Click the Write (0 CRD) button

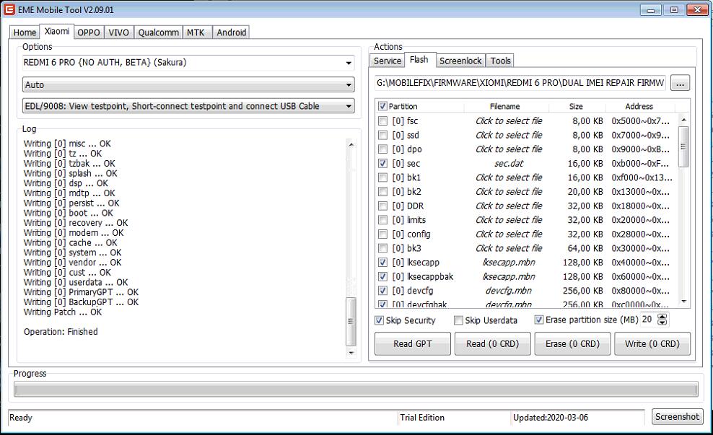click(x=652, y=344)
